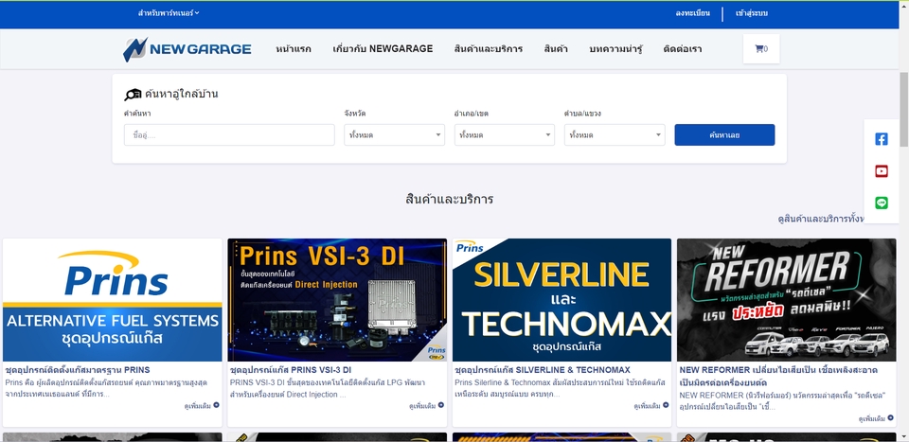Click ดูเพิ่มเติม on SILVERLINE & TECHNOMAX card
Screen dimensions: 909x442
[647, 406]
